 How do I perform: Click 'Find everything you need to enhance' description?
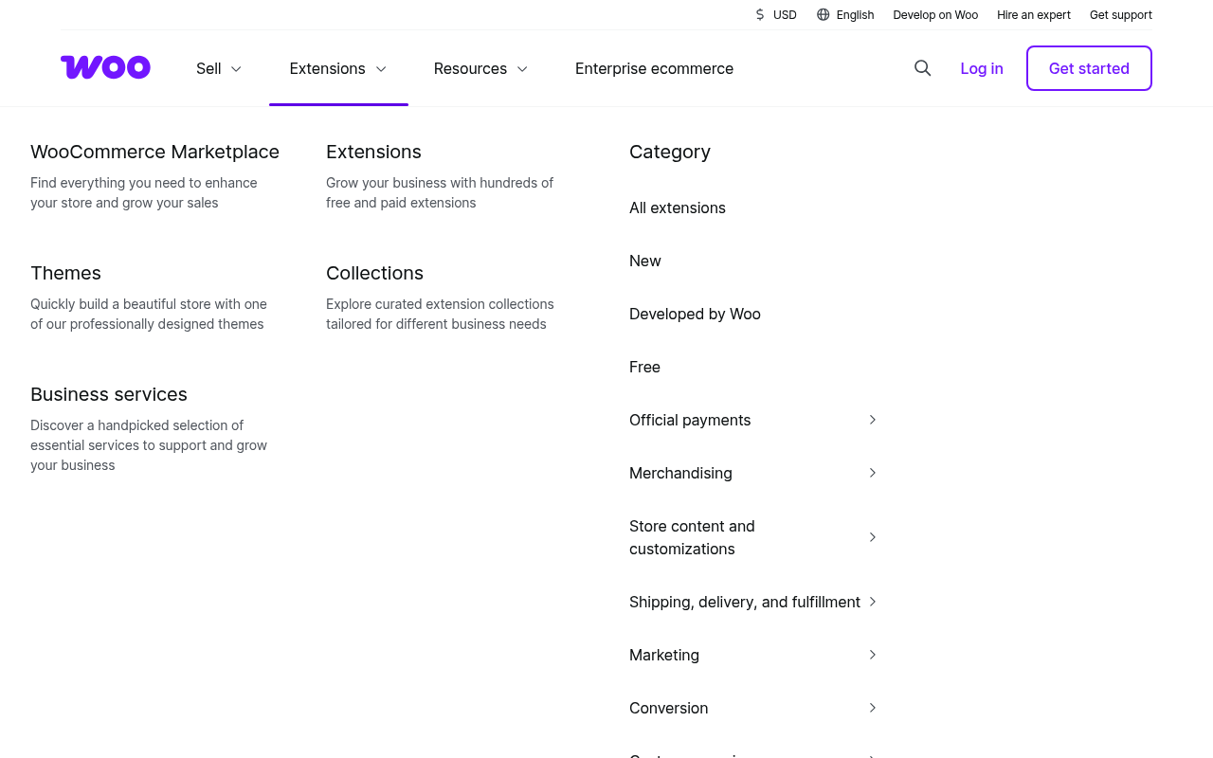[143, 192]
